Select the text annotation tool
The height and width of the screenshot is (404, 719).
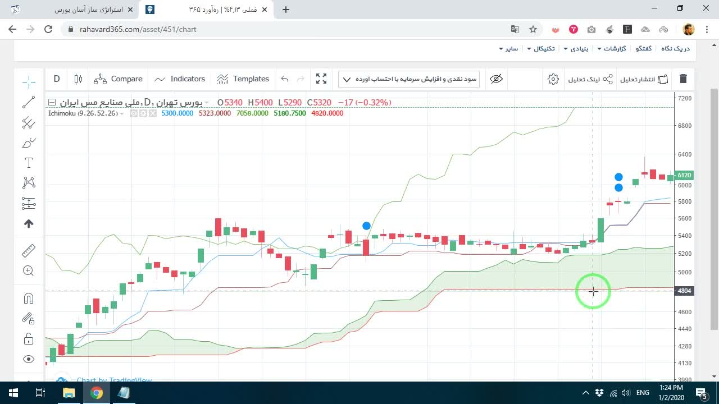pyautogui.click(x=29, y=163)
